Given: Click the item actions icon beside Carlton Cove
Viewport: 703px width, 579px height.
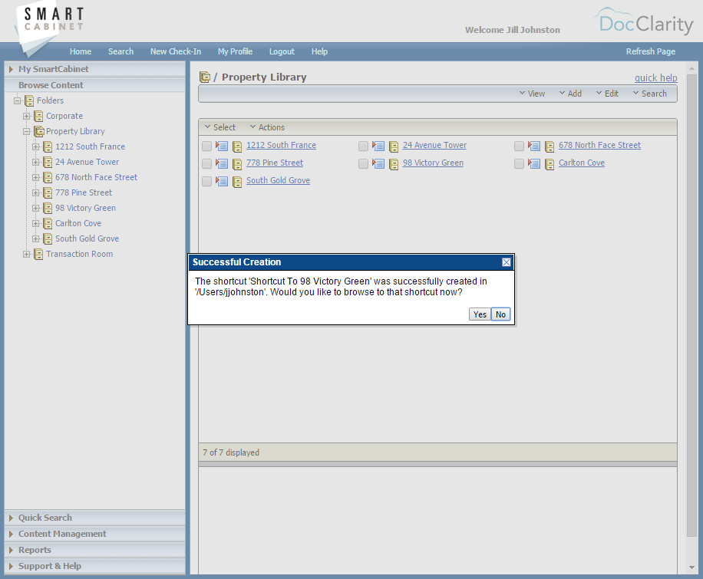Looking at the screenshot, I should click(534, 163).
